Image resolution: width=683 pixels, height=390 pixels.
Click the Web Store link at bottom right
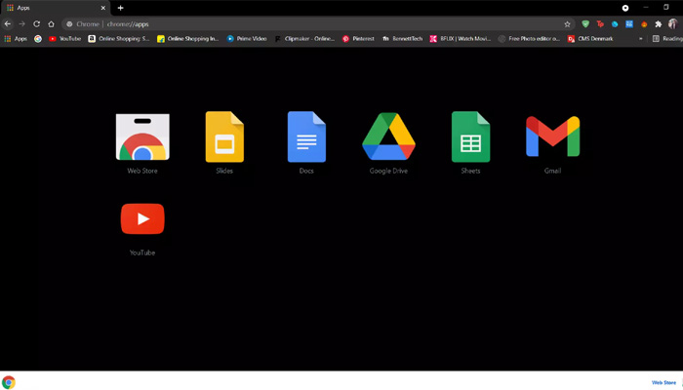point(663,382)
